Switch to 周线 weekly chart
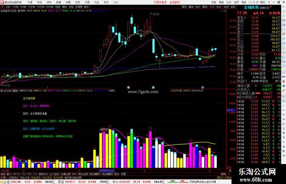 (64, 7)
